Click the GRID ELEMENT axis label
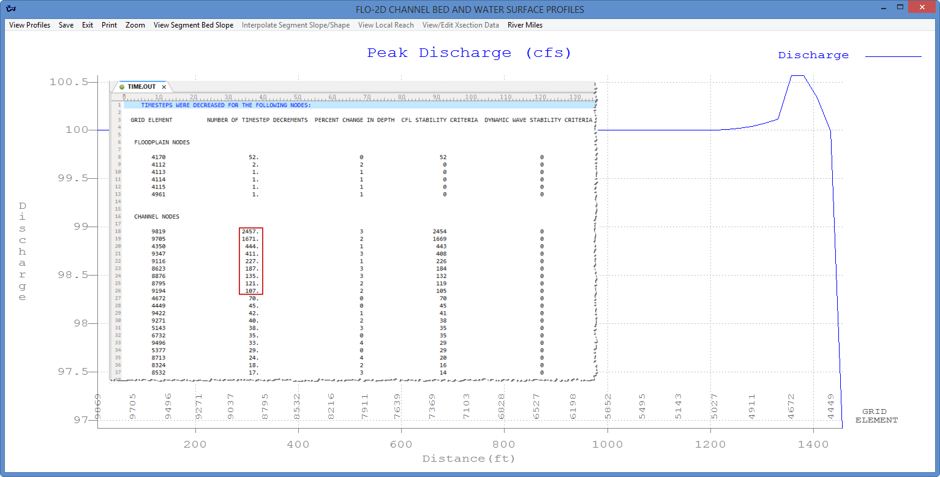 876,416
